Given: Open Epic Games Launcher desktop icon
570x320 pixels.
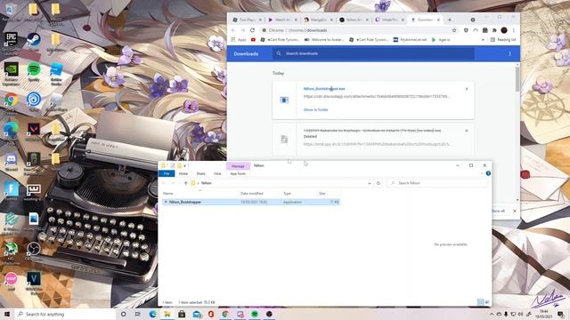Looking at the screenshot, I should tap(12, 43).
